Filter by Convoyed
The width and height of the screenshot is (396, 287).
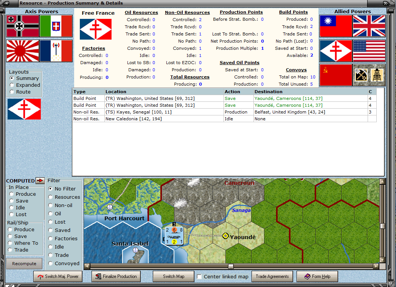pyautogui.click(x=51, y=263)
